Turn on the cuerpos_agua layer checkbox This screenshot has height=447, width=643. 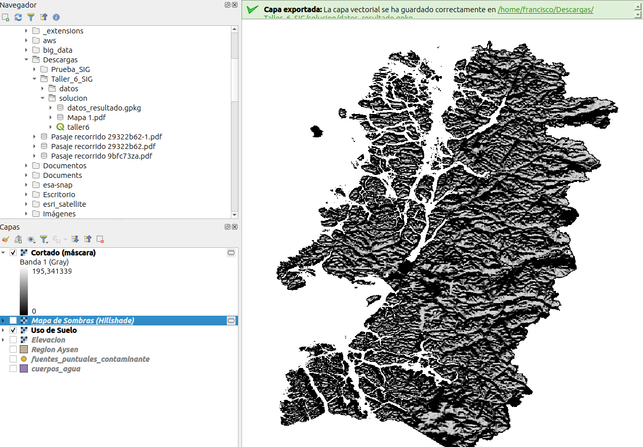(13, 369)
